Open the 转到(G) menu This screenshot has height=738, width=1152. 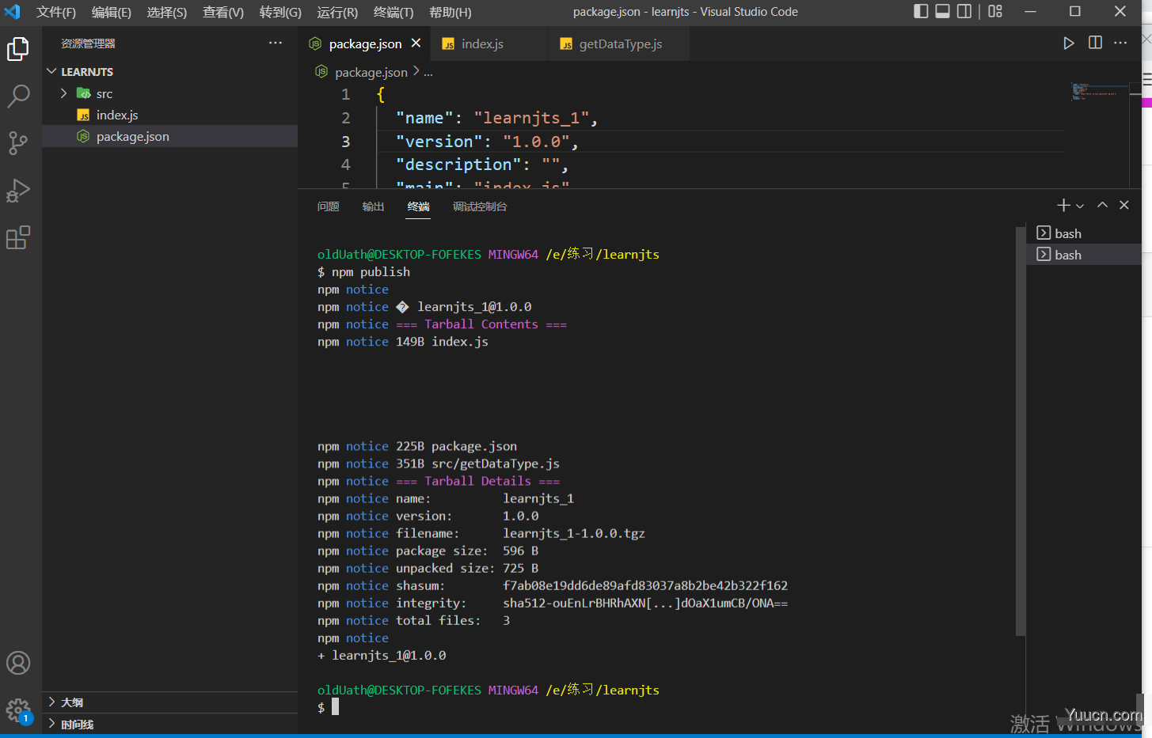click(280, 12)
